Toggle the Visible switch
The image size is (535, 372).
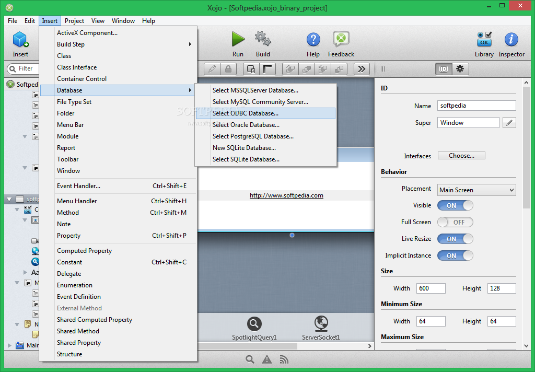point(455,205)
